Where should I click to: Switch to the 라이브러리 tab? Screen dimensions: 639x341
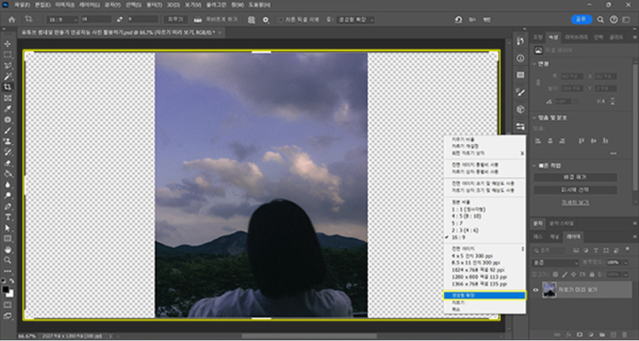click(576, 38)
